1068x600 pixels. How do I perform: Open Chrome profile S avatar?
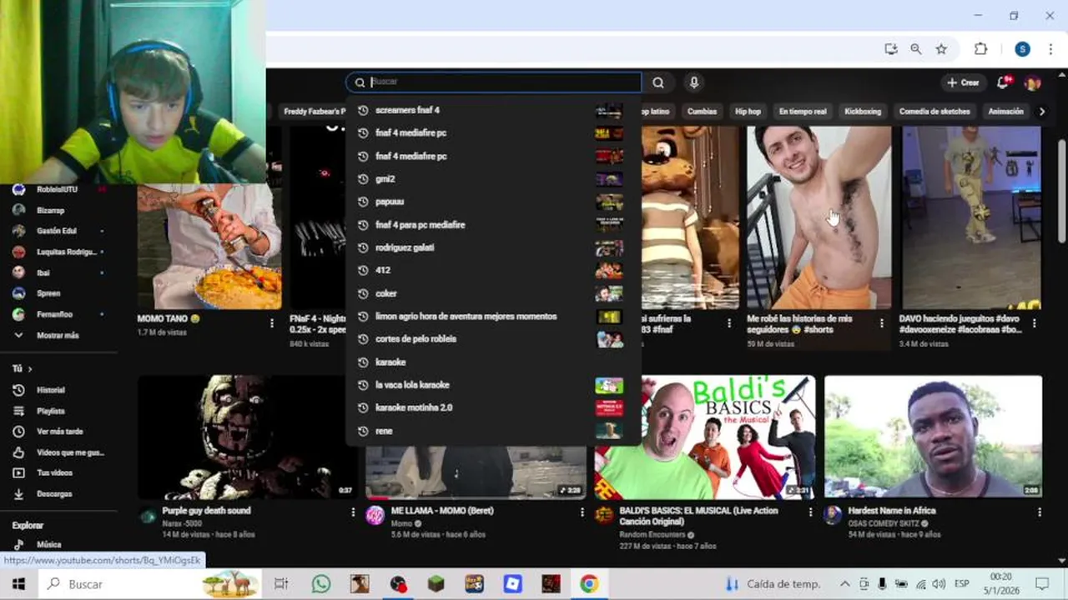pyautogui.click(x=1022, y=49)
